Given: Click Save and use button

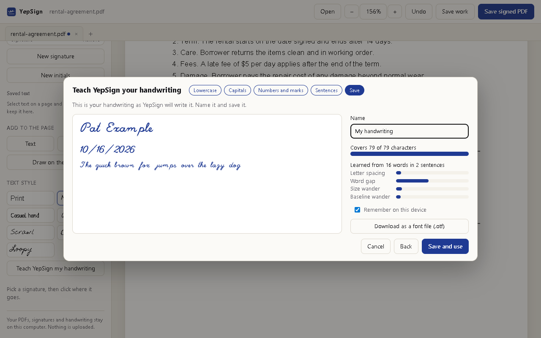Looking at the screenshot, I should 445,246.
